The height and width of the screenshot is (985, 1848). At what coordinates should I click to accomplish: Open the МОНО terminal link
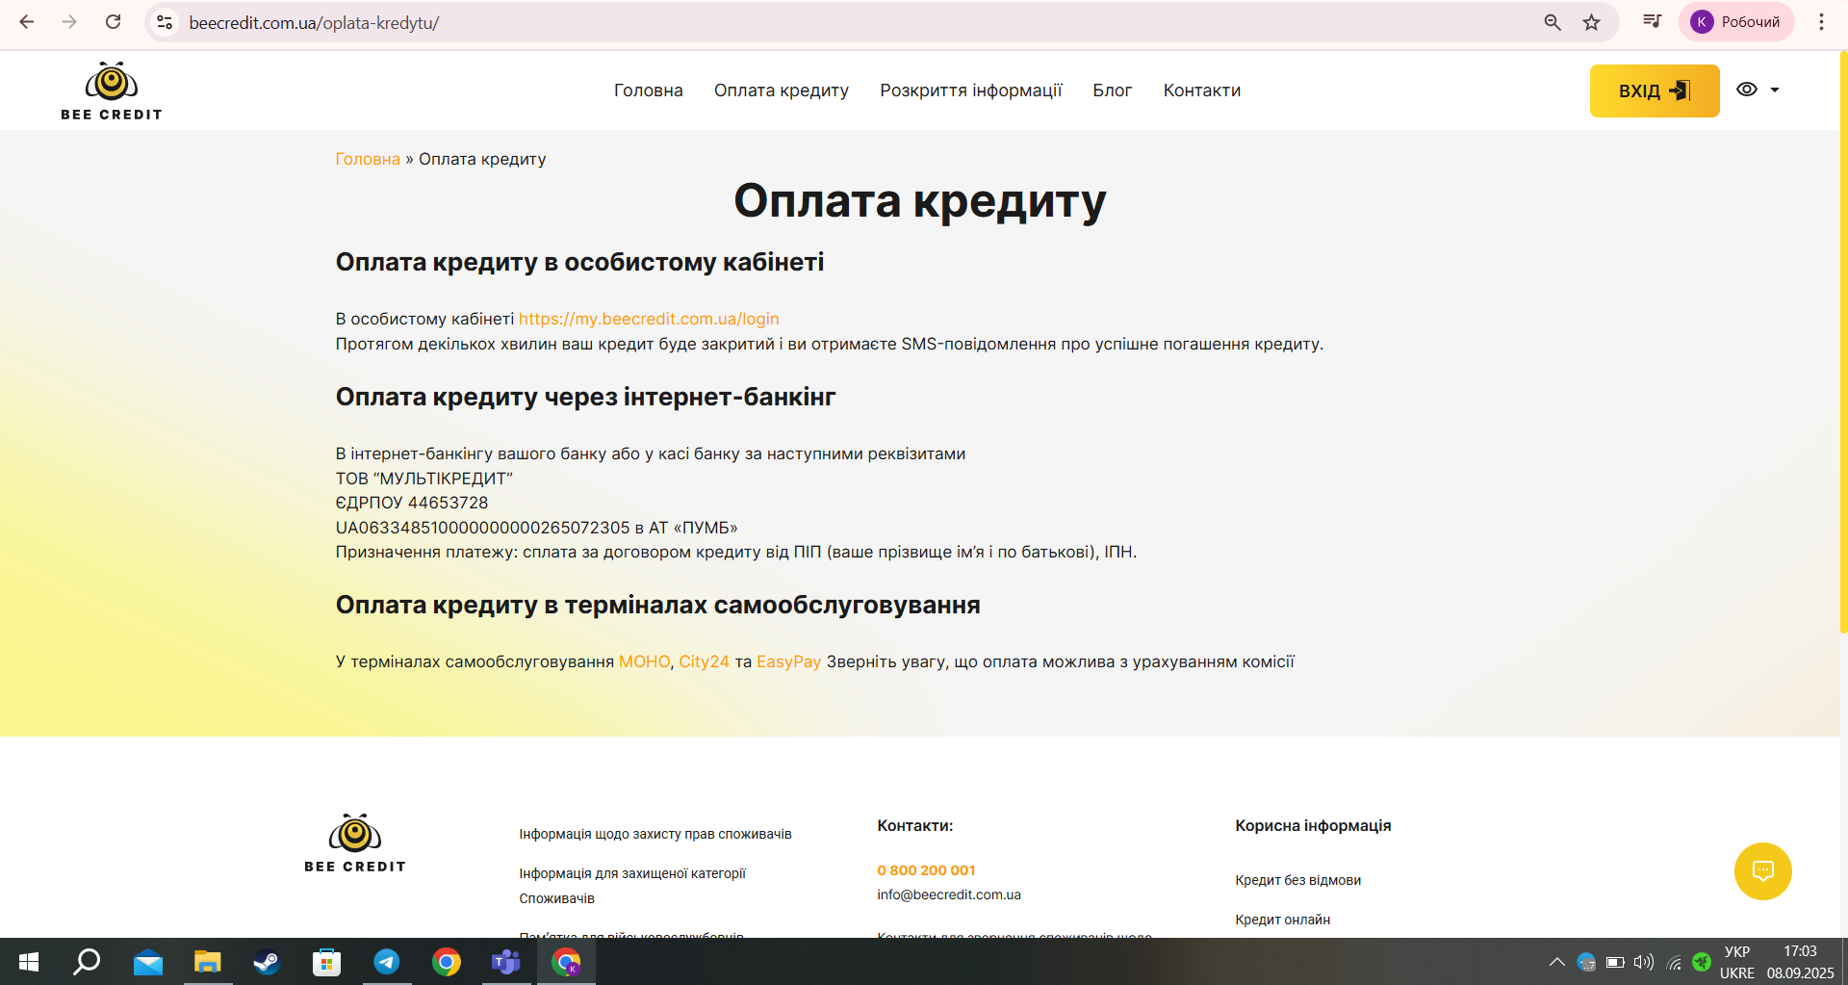644,661
